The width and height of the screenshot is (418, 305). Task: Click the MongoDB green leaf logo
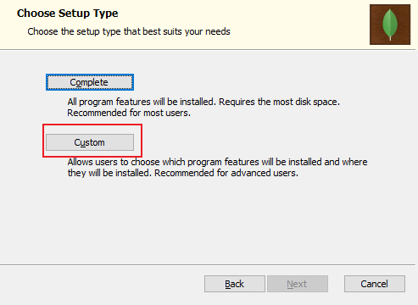pos(390,25)
